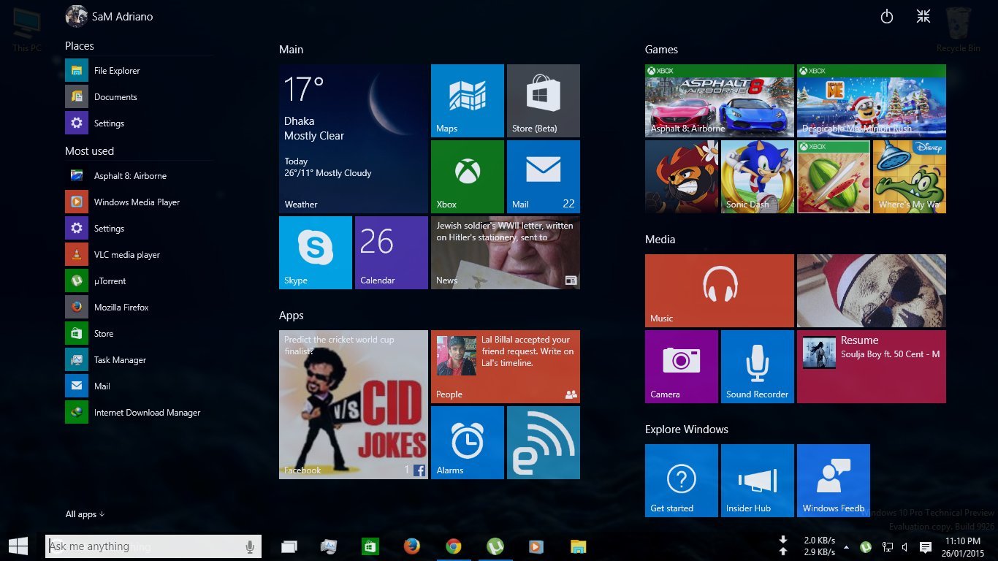Open Store from Most used list

coord(139,334)
